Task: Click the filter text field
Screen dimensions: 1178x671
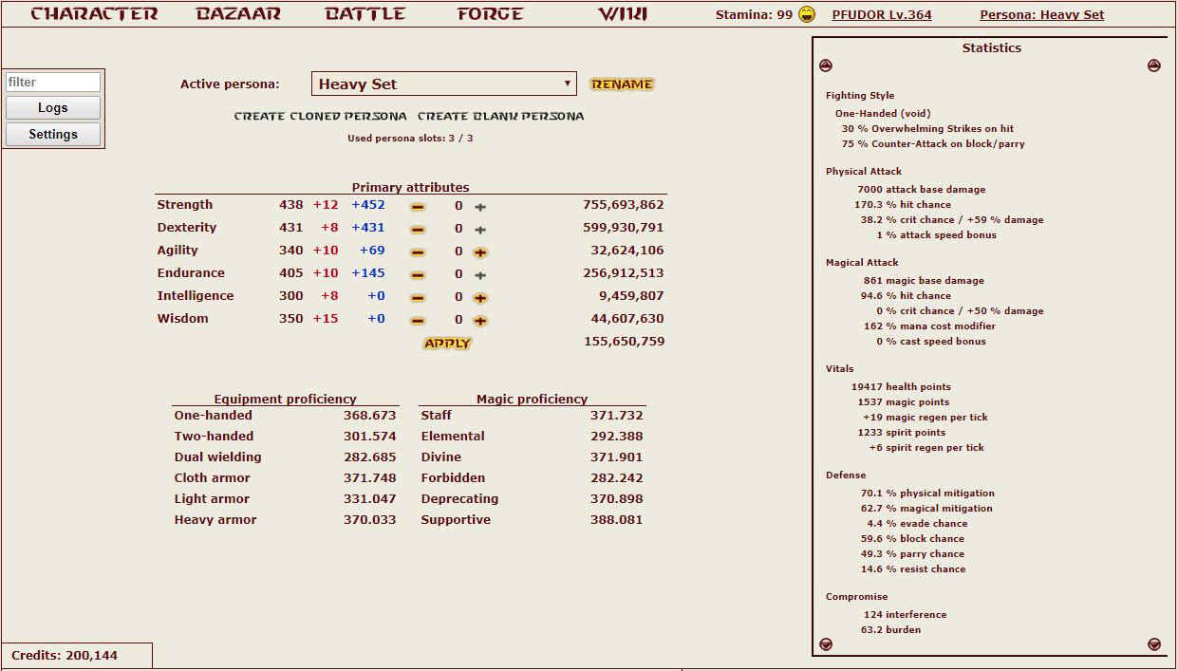Action: (53, 83)
